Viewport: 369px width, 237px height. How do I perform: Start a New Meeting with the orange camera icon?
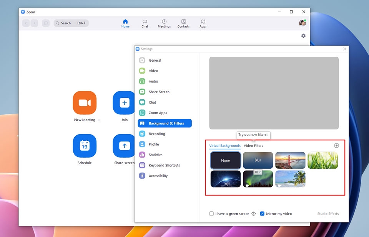coord(85,103)
